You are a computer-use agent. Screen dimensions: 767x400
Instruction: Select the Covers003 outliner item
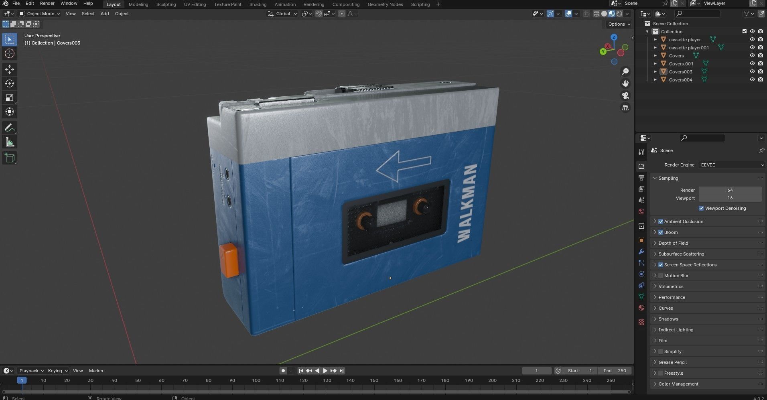[x=680, y=72]
